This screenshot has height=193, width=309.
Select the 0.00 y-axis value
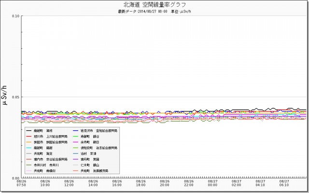pos(16,178)
